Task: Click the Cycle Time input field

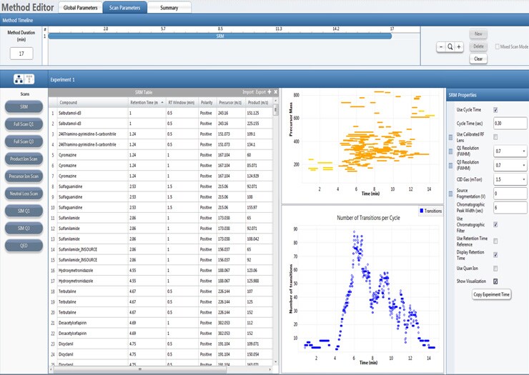Action: click(x=510, y=124)
